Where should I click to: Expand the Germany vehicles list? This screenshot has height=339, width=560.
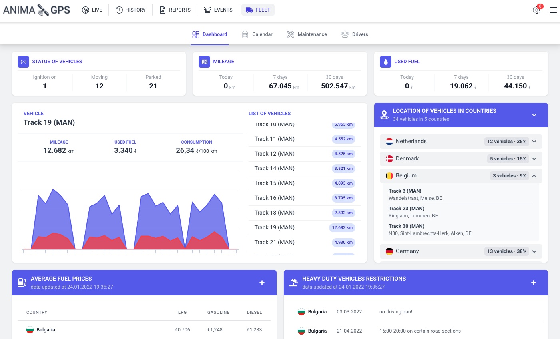[534, 251]
